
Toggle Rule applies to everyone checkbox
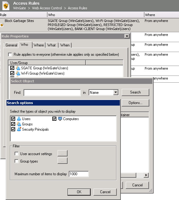point(10,54)
